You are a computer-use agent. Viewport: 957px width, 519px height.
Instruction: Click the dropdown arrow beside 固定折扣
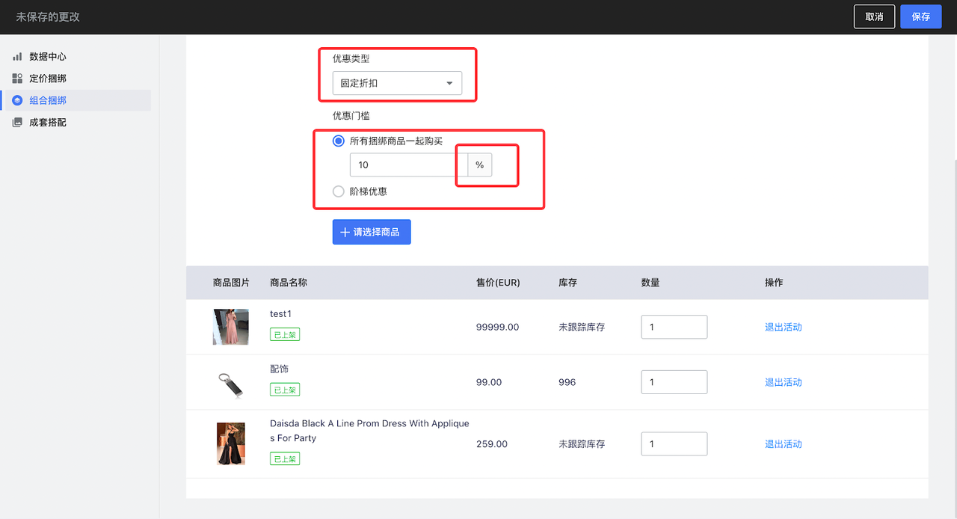click(449, 83)
